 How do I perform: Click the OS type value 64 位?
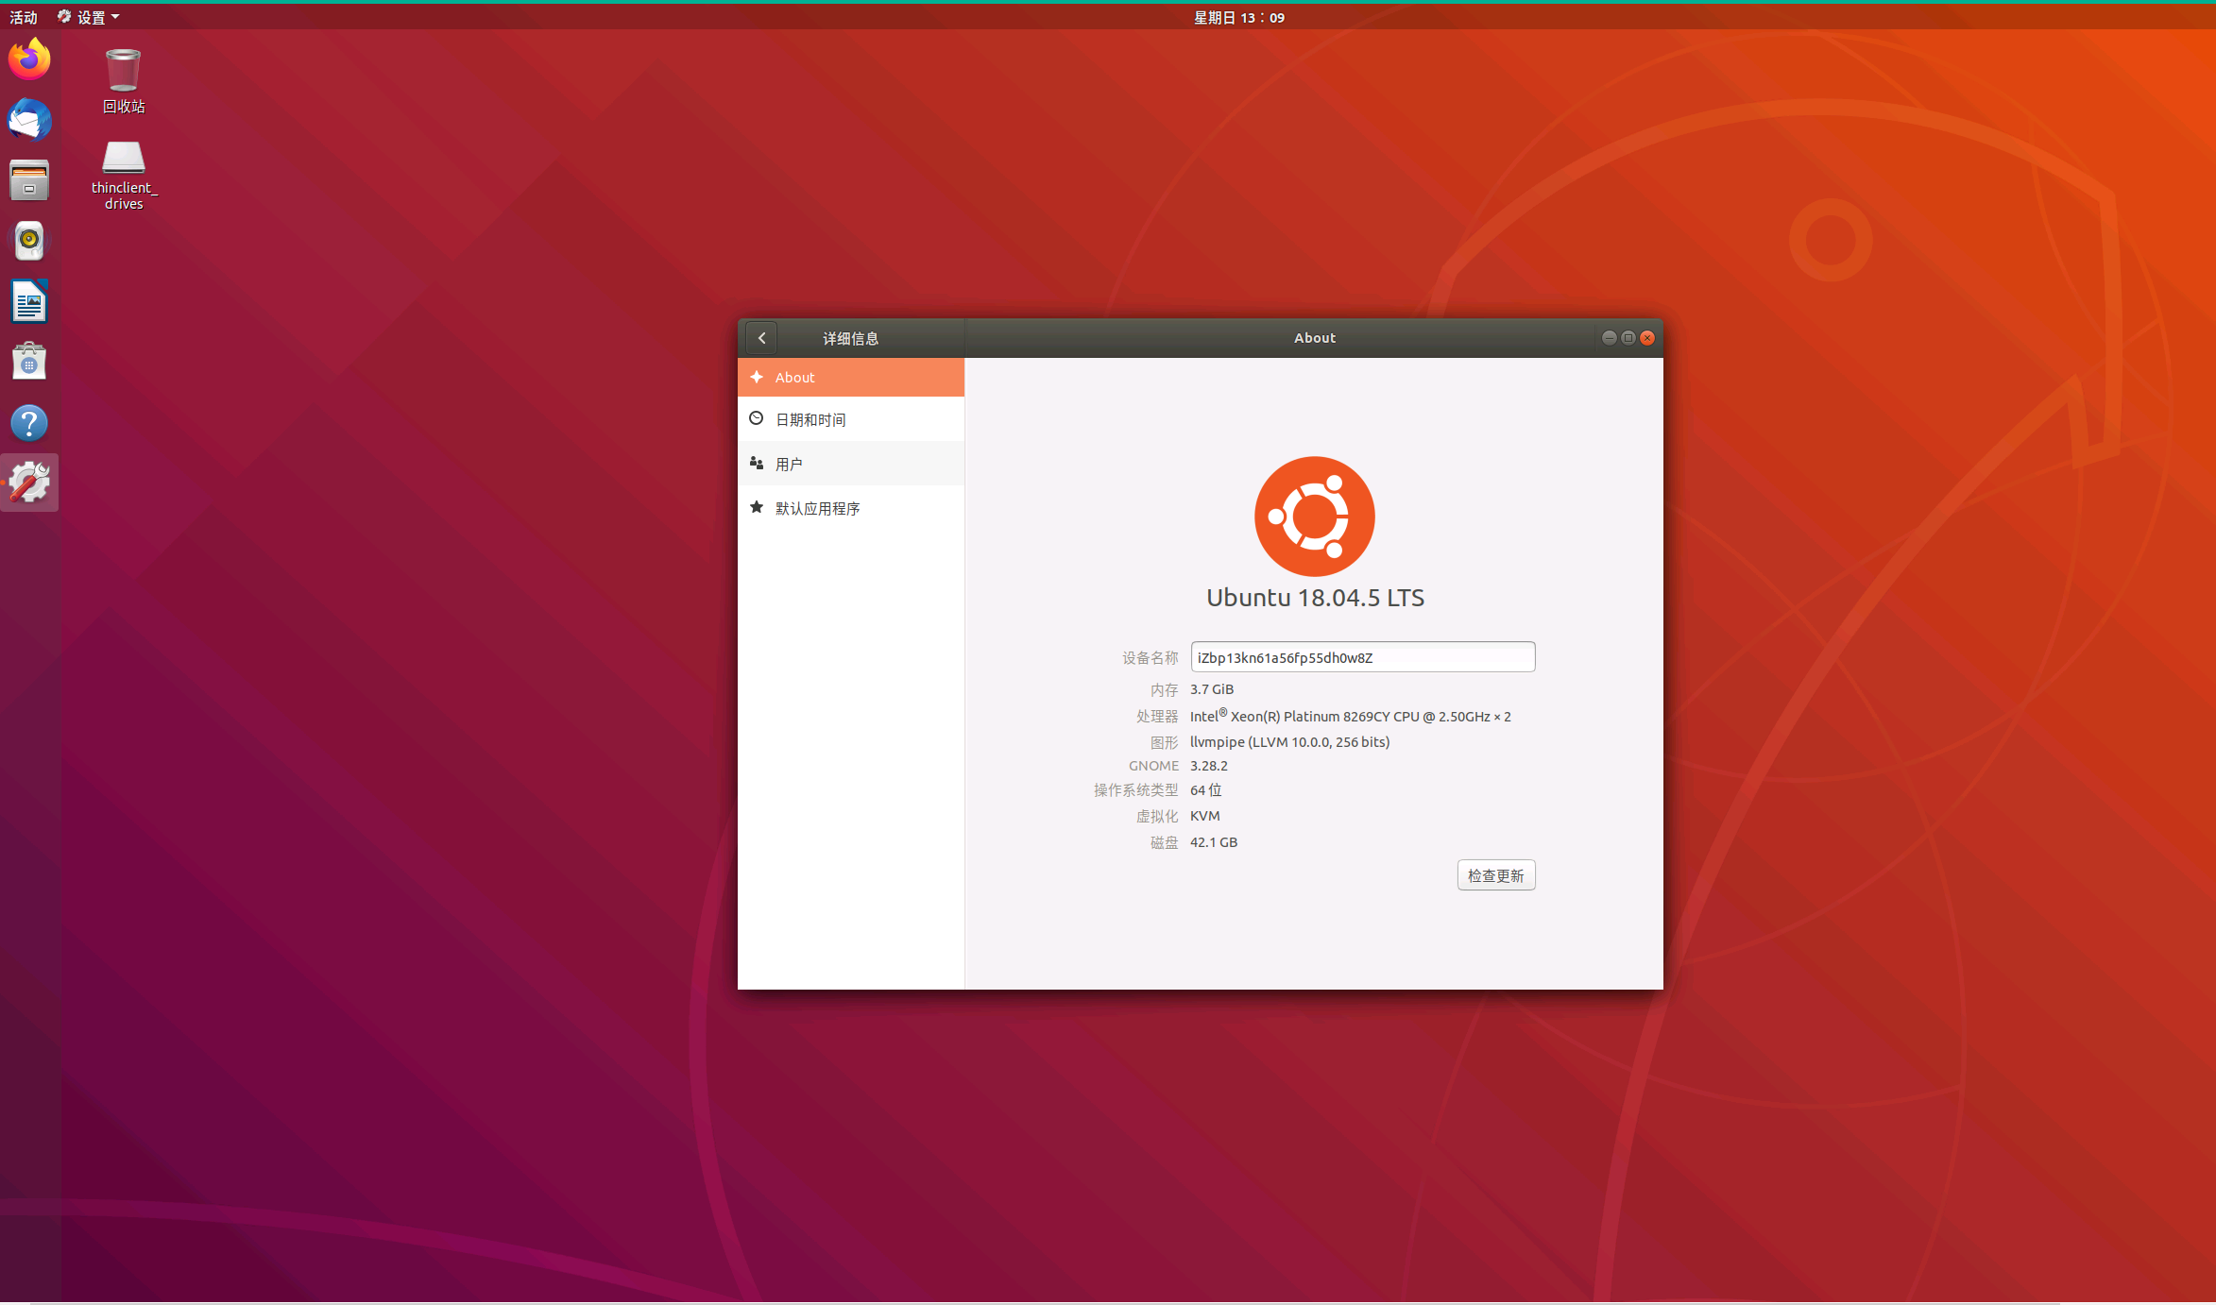1206,790
